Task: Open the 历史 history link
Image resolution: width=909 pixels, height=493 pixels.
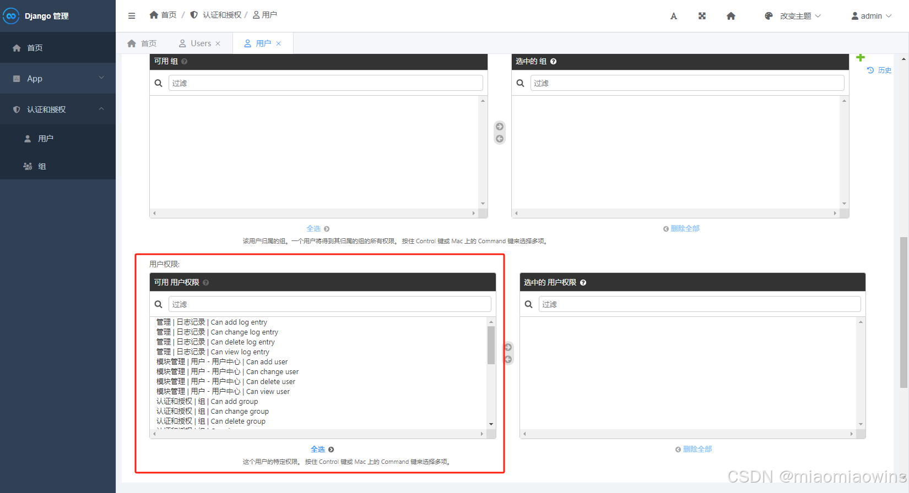Action: 879,70
